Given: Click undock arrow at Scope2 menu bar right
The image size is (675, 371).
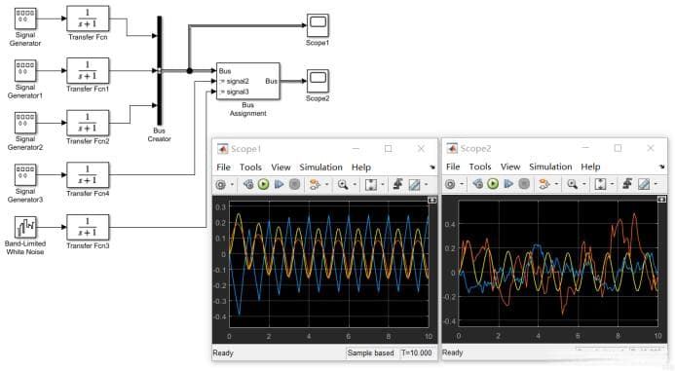Looking at the screenshot, I should (661, 167).
